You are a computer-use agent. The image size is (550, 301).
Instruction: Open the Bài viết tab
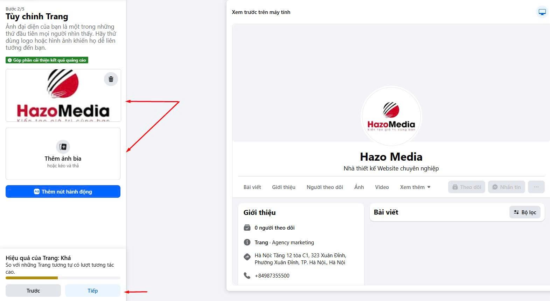click(x=252, y=187)
